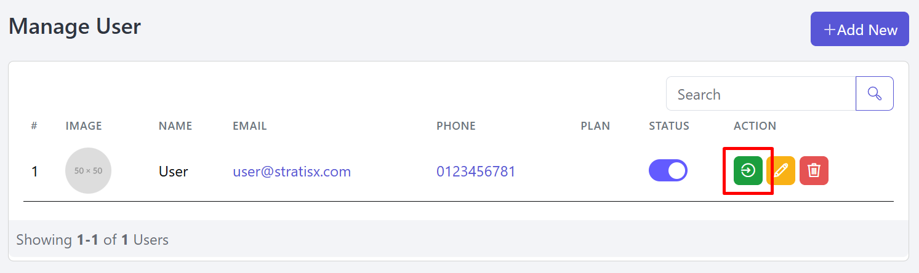Select the EMAIL column header

[x=250, y=126]
